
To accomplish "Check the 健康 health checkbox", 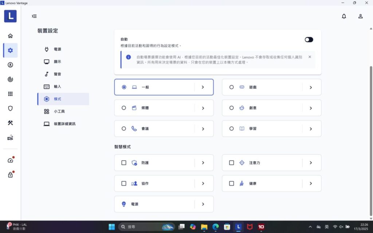I will click(231, 183).
